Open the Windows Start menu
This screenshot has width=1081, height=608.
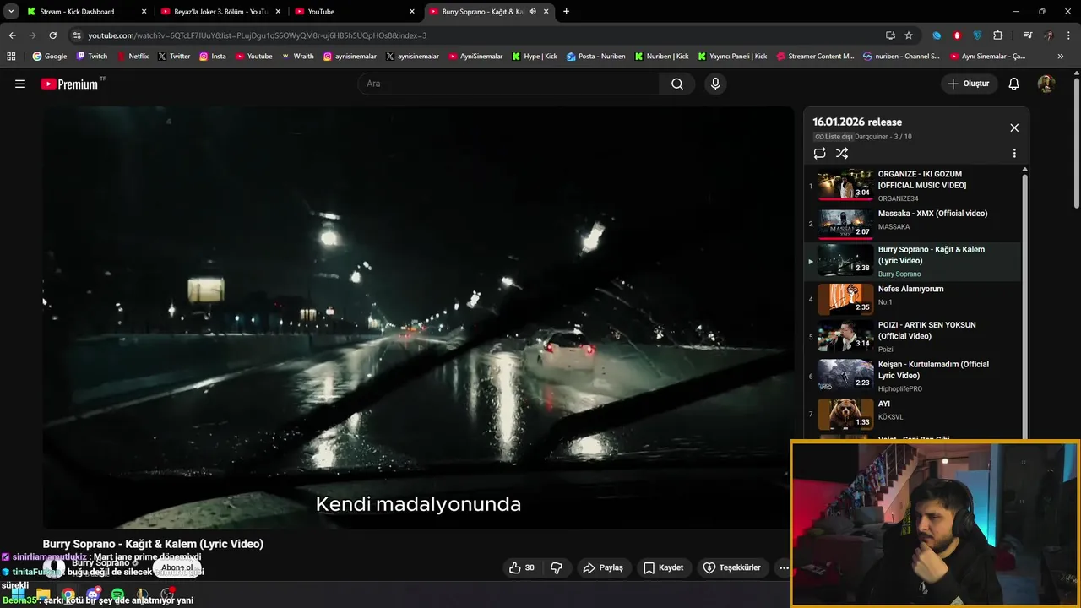coord(18,594)
